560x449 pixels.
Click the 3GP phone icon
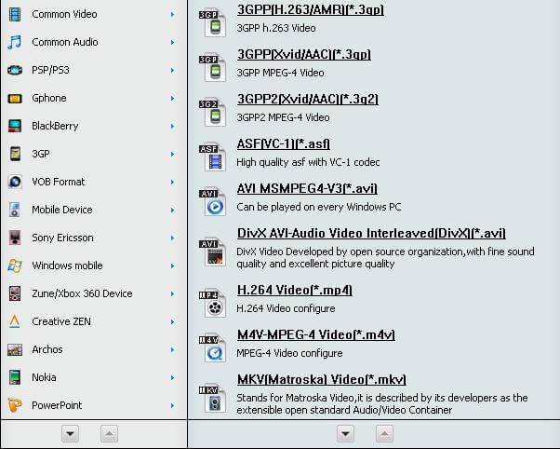tap(15, 154)
